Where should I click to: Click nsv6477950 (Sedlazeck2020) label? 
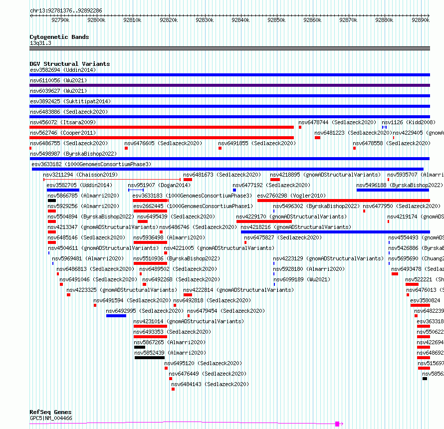(402, 206)
